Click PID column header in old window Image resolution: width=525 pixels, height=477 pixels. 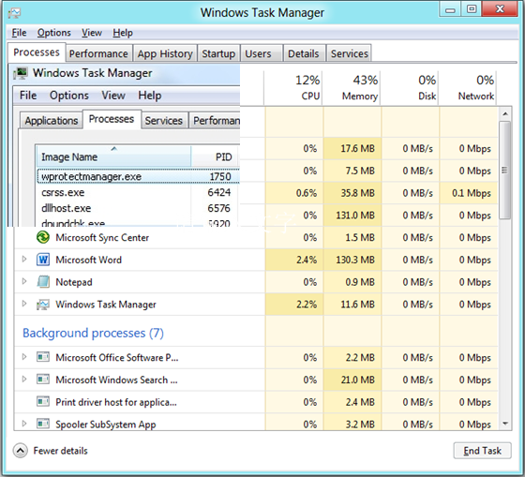click(x=216, y=156)
